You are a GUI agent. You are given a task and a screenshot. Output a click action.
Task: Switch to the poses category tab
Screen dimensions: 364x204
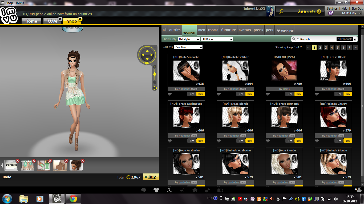pos(258,30)
